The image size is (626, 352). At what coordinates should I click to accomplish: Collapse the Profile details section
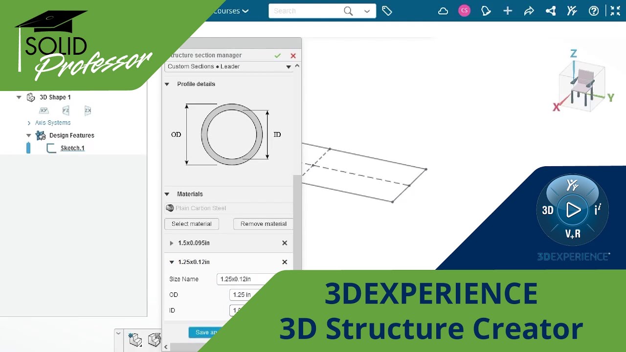pos(167,84)
